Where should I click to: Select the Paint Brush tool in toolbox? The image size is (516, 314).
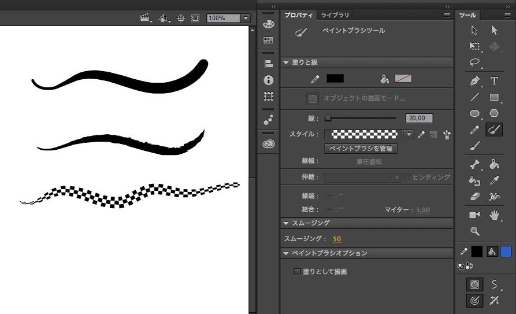(494, 130)
